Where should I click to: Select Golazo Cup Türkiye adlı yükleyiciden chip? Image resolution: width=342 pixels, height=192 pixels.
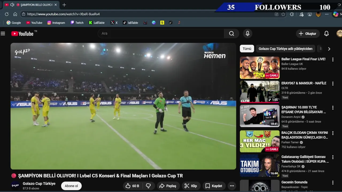(x=285, y=49)
